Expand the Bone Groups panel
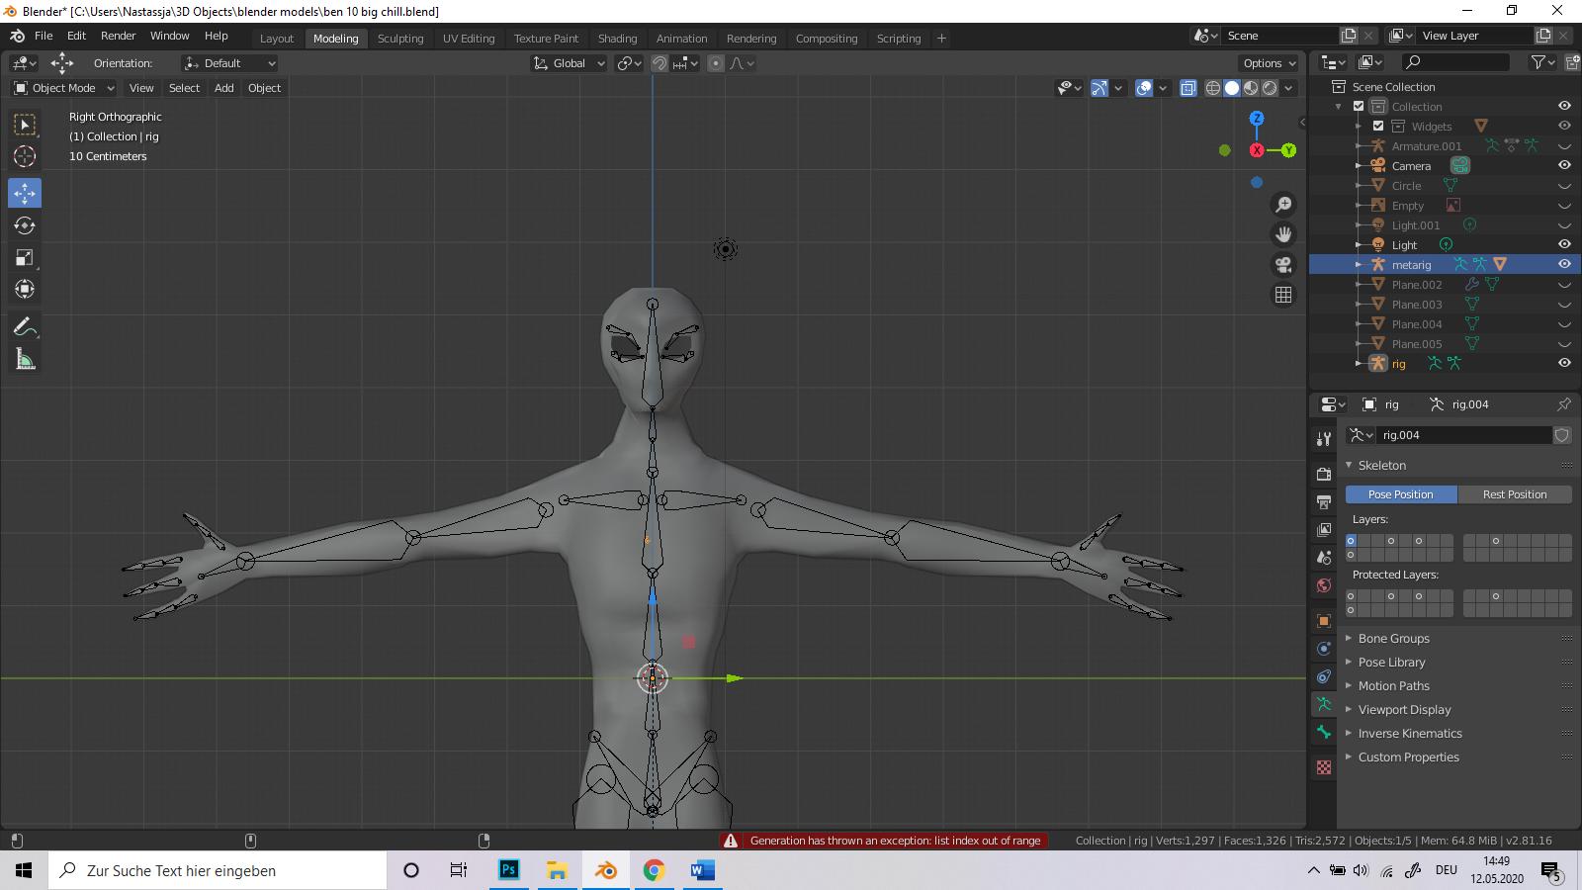This screenshot has height=890, width=1582. click(1393, 639)
